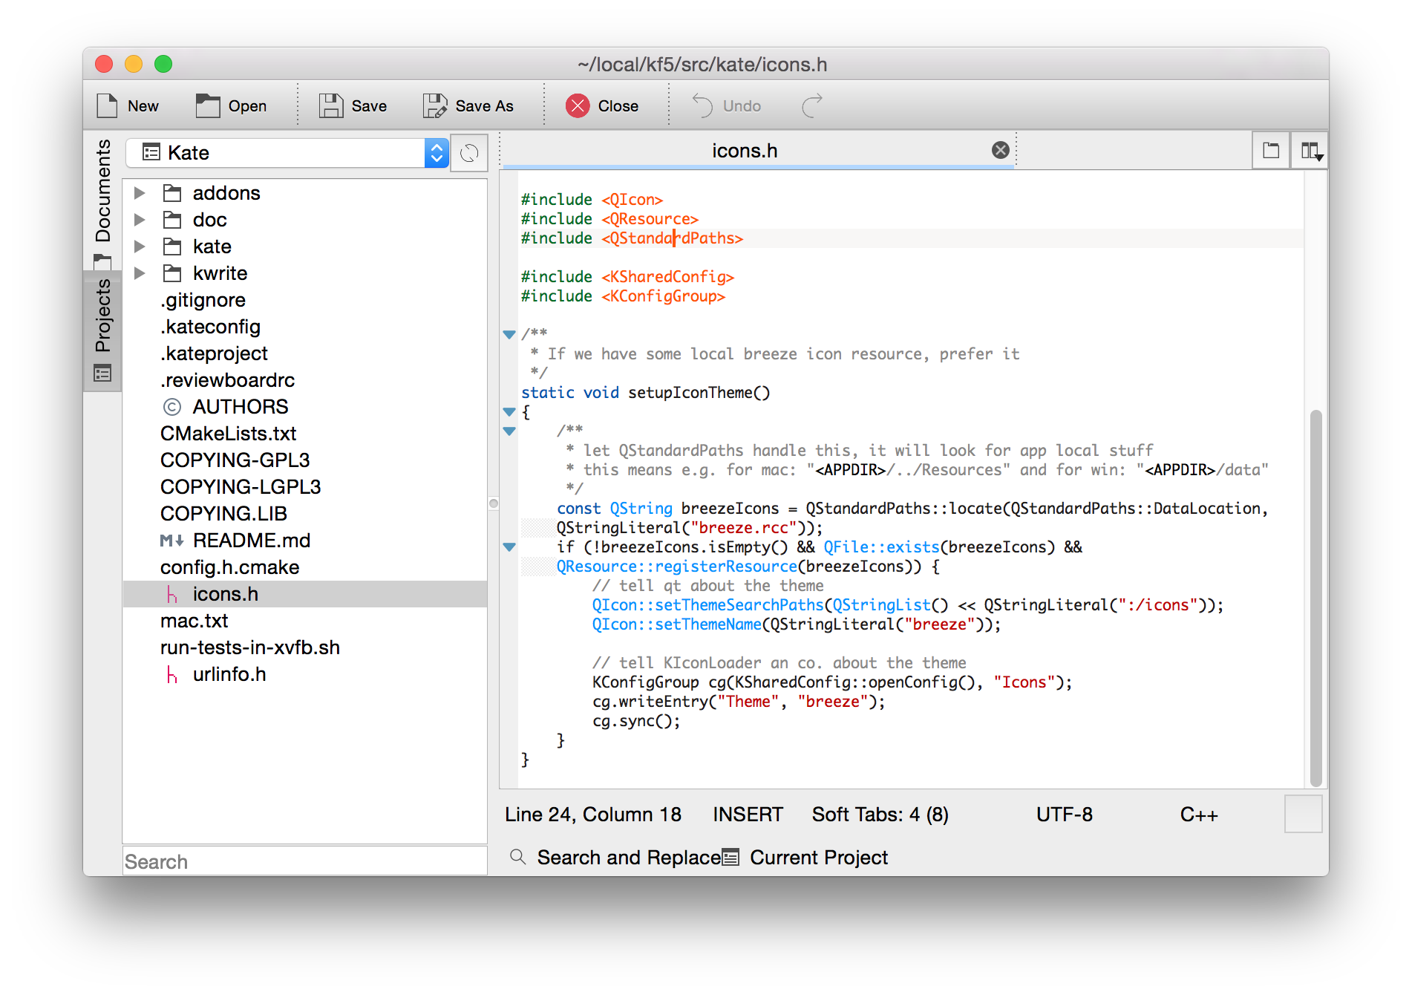The width and height of the screenshot is (1412, 995).
Task: Open a new document from the tab bar icon
Action: click(1270, 150)
